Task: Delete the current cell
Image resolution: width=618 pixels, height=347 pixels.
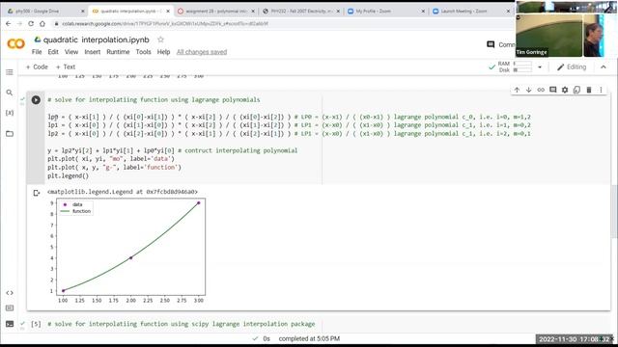Action: [x=589, y=90]
